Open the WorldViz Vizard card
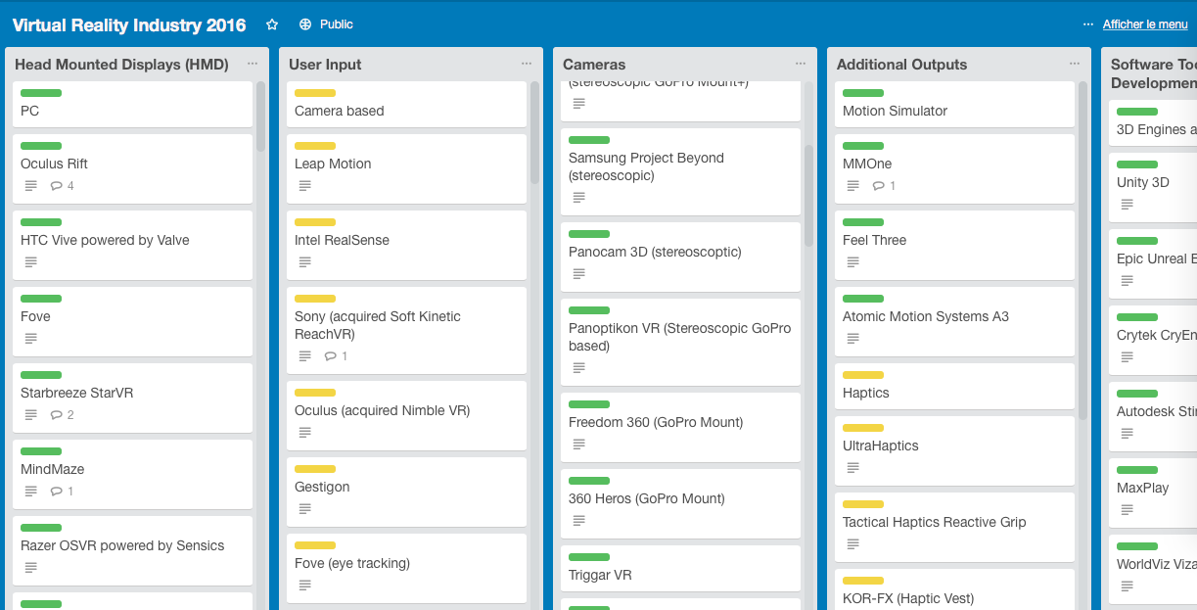 click(x=1153, y=568)
